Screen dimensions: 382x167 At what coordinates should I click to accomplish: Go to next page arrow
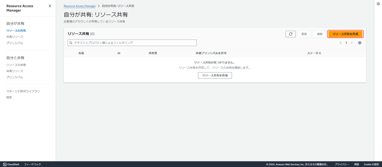(352, 43)
